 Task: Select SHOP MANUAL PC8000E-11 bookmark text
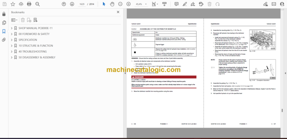36,28
